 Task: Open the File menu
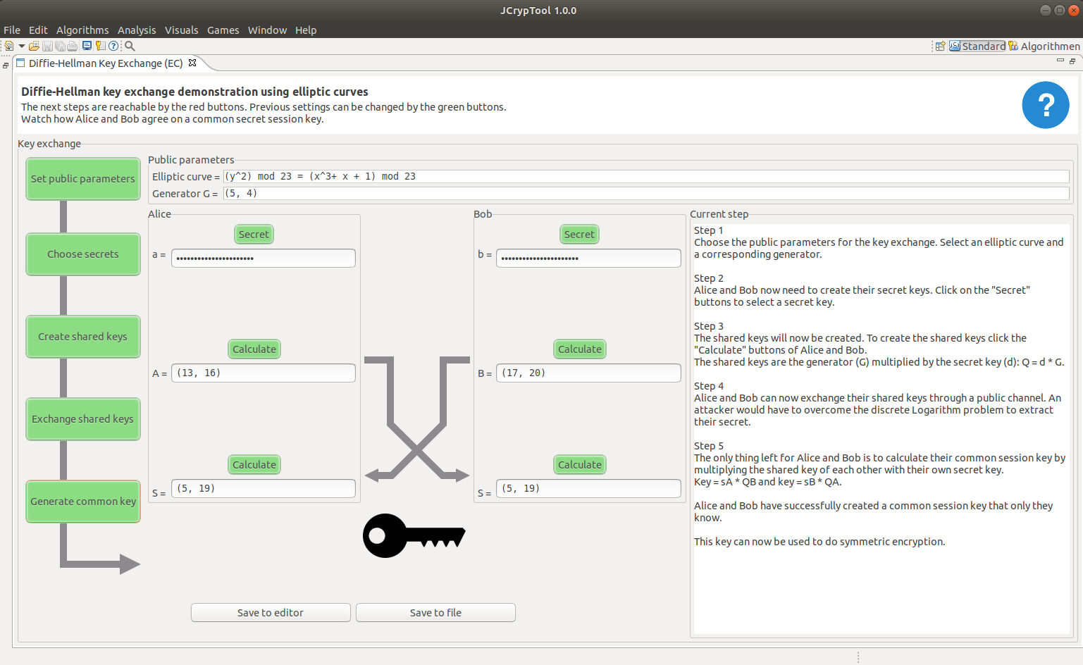[12, 30]
